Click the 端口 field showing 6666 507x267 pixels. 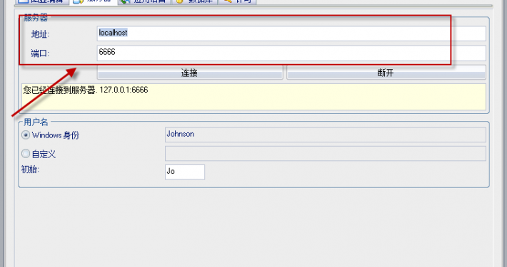[x=291, y=53]
